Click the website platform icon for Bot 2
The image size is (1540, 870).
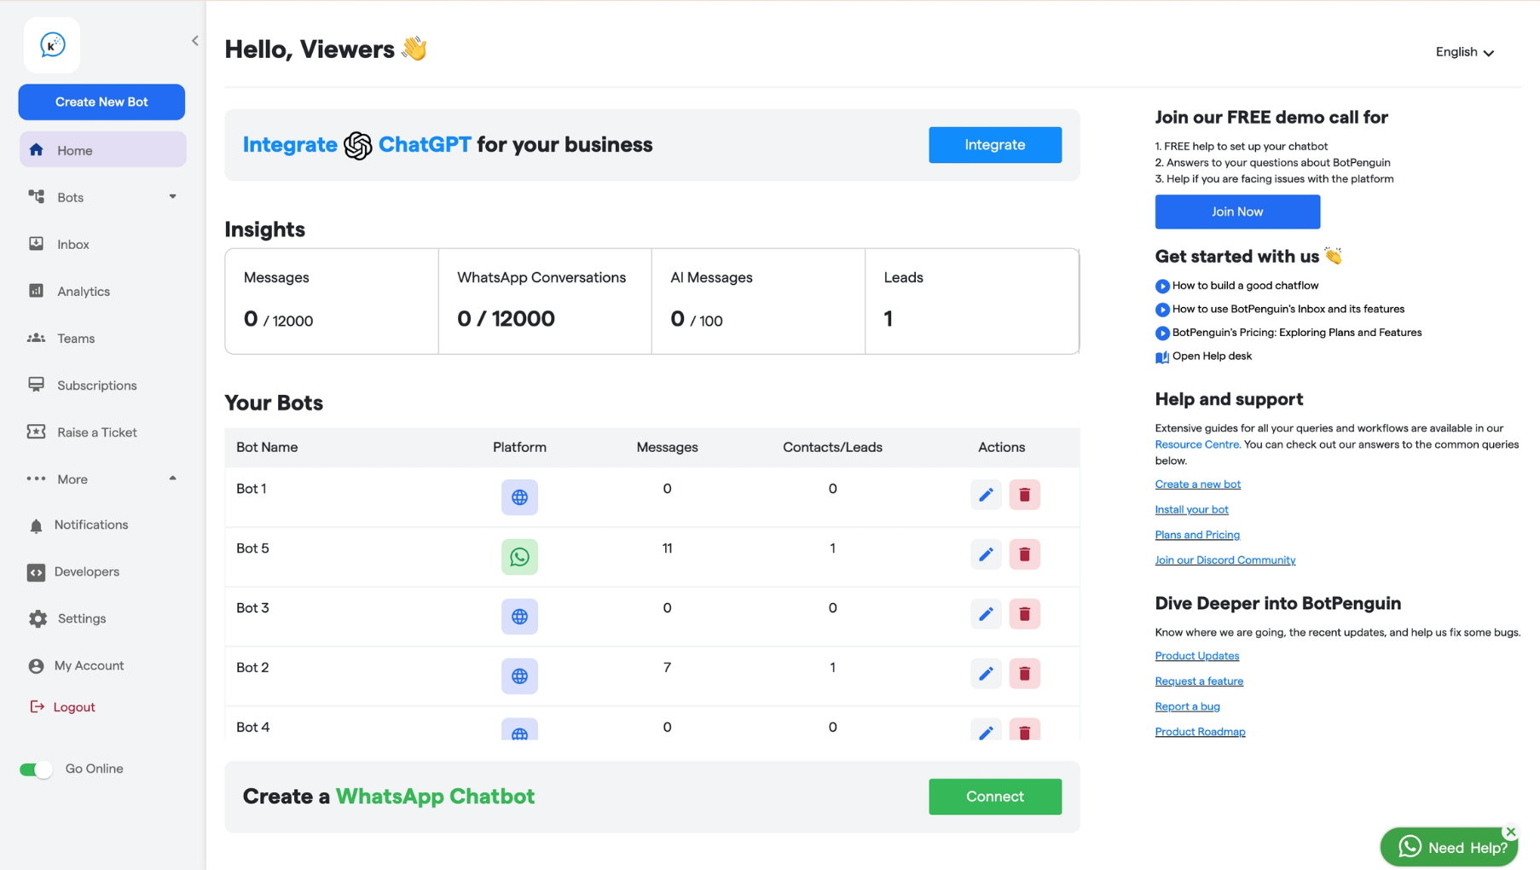coord(519,676)
